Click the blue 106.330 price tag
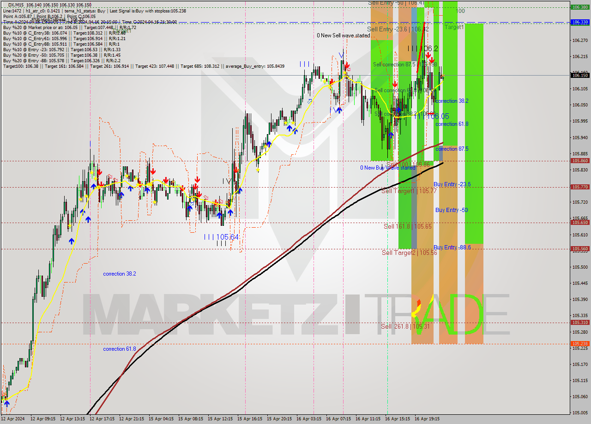This screenshot has height=424, width=591. point(580,22)
